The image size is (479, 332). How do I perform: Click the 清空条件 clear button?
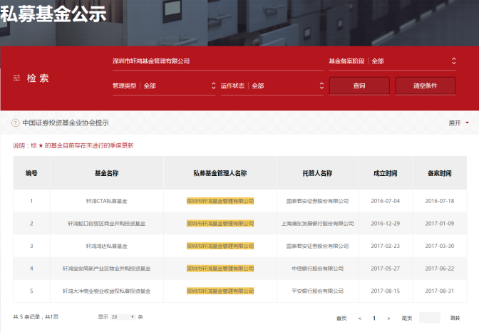click(x=425, y=85)
